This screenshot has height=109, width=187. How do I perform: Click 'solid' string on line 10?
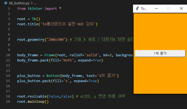click(x=92, y=55)
